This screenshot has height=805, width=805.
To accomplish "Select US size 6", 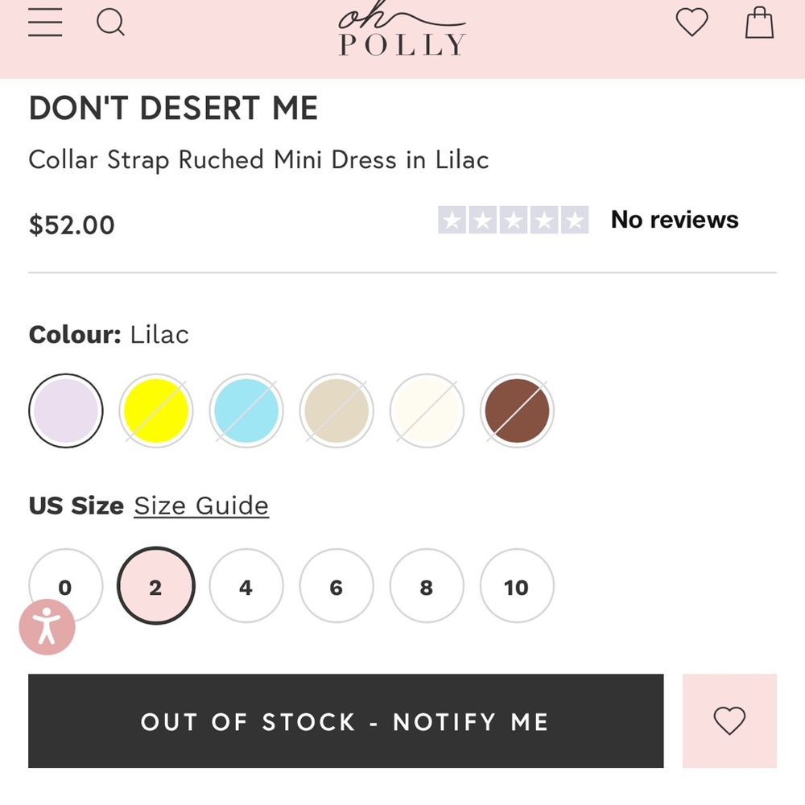I will coord(336,586).
